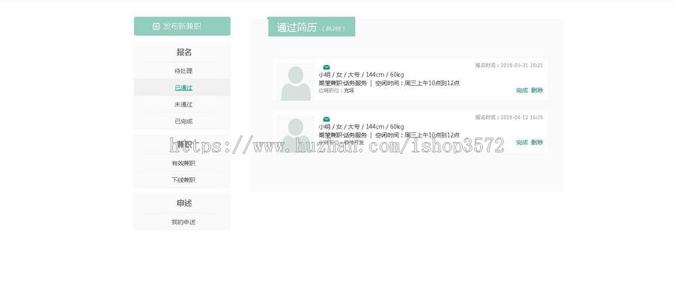This screenshot has width=674, height=287.
Task: Click the envelope icon in the 04-12 resume
Action: (327, 120)
